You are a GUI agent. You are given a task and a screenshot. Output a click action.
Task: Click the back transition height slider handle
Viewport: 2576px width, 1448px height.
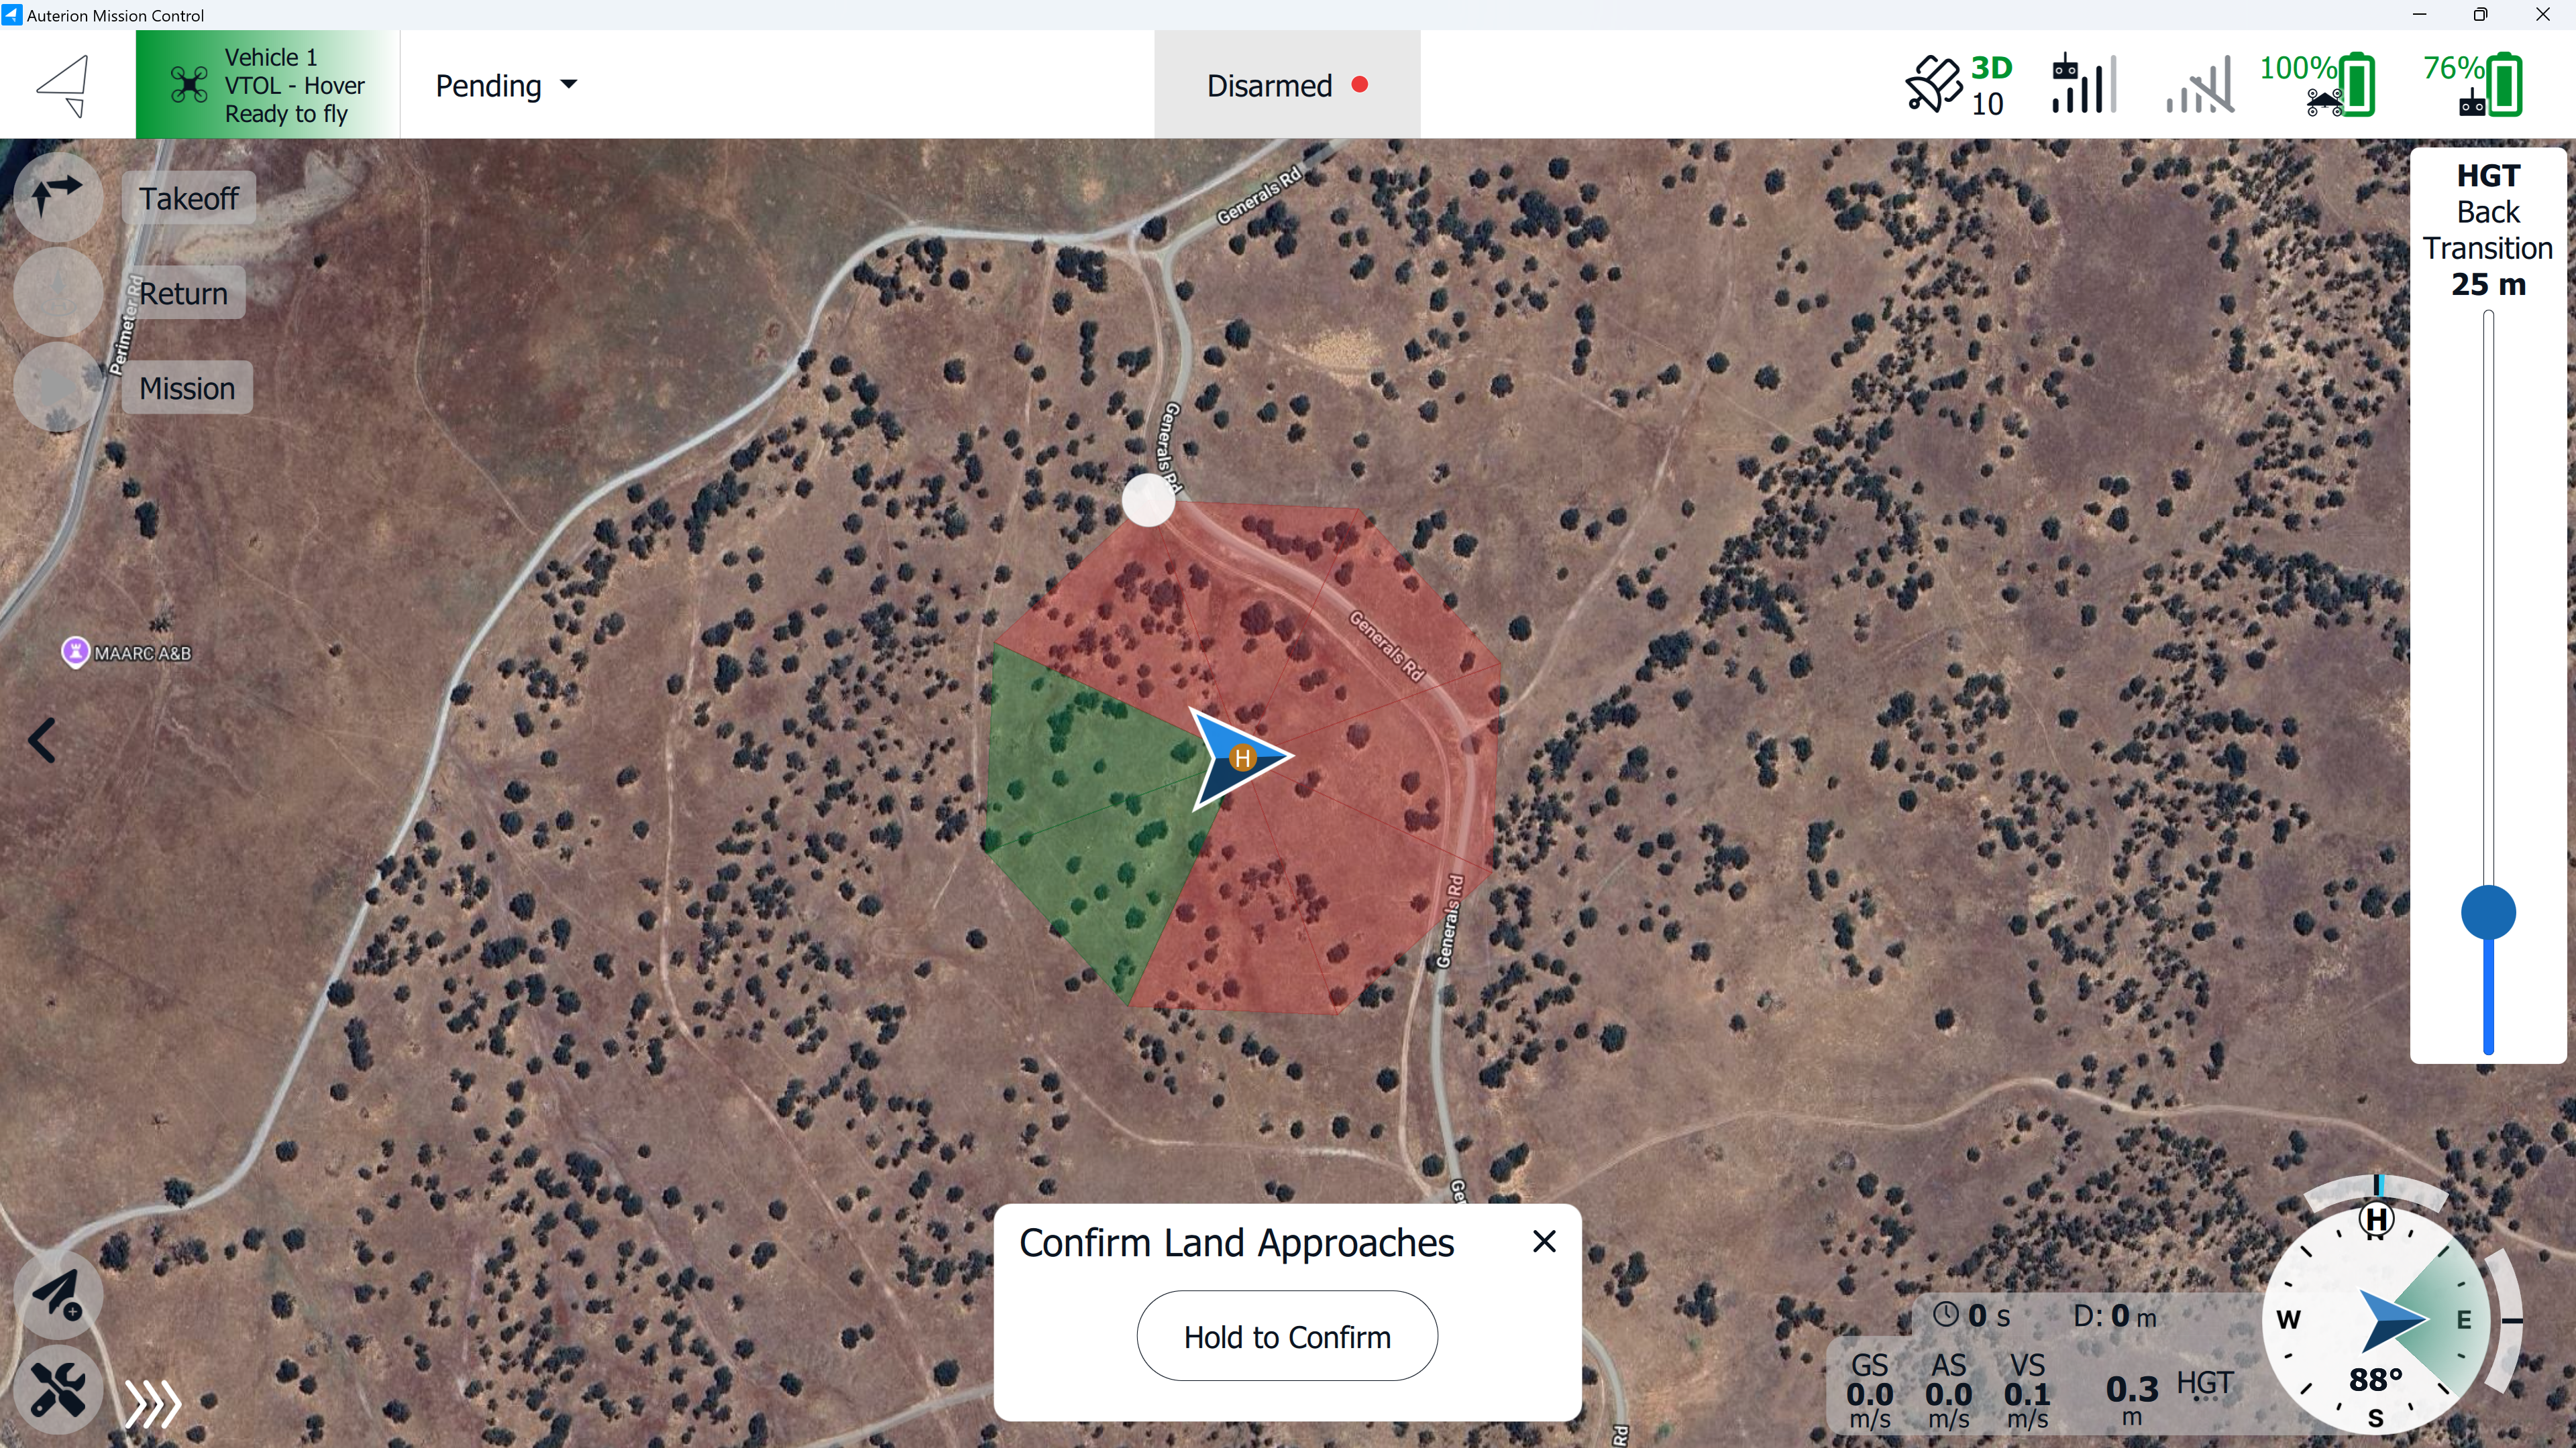point(2488,912)
